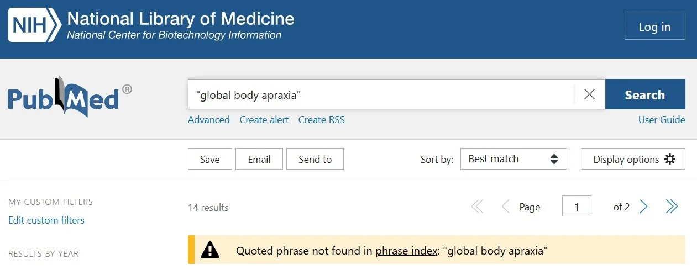Clear the search box with X icon
Screen dimensions: 697x270
point(590,94)
